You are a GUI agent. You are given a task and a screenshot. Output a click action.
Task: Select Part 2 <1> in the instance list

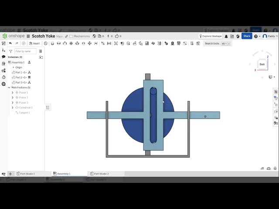pos(21,78)
